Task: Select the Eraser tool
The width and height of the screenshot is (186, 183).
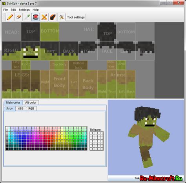Action: [x=18, y=17]
